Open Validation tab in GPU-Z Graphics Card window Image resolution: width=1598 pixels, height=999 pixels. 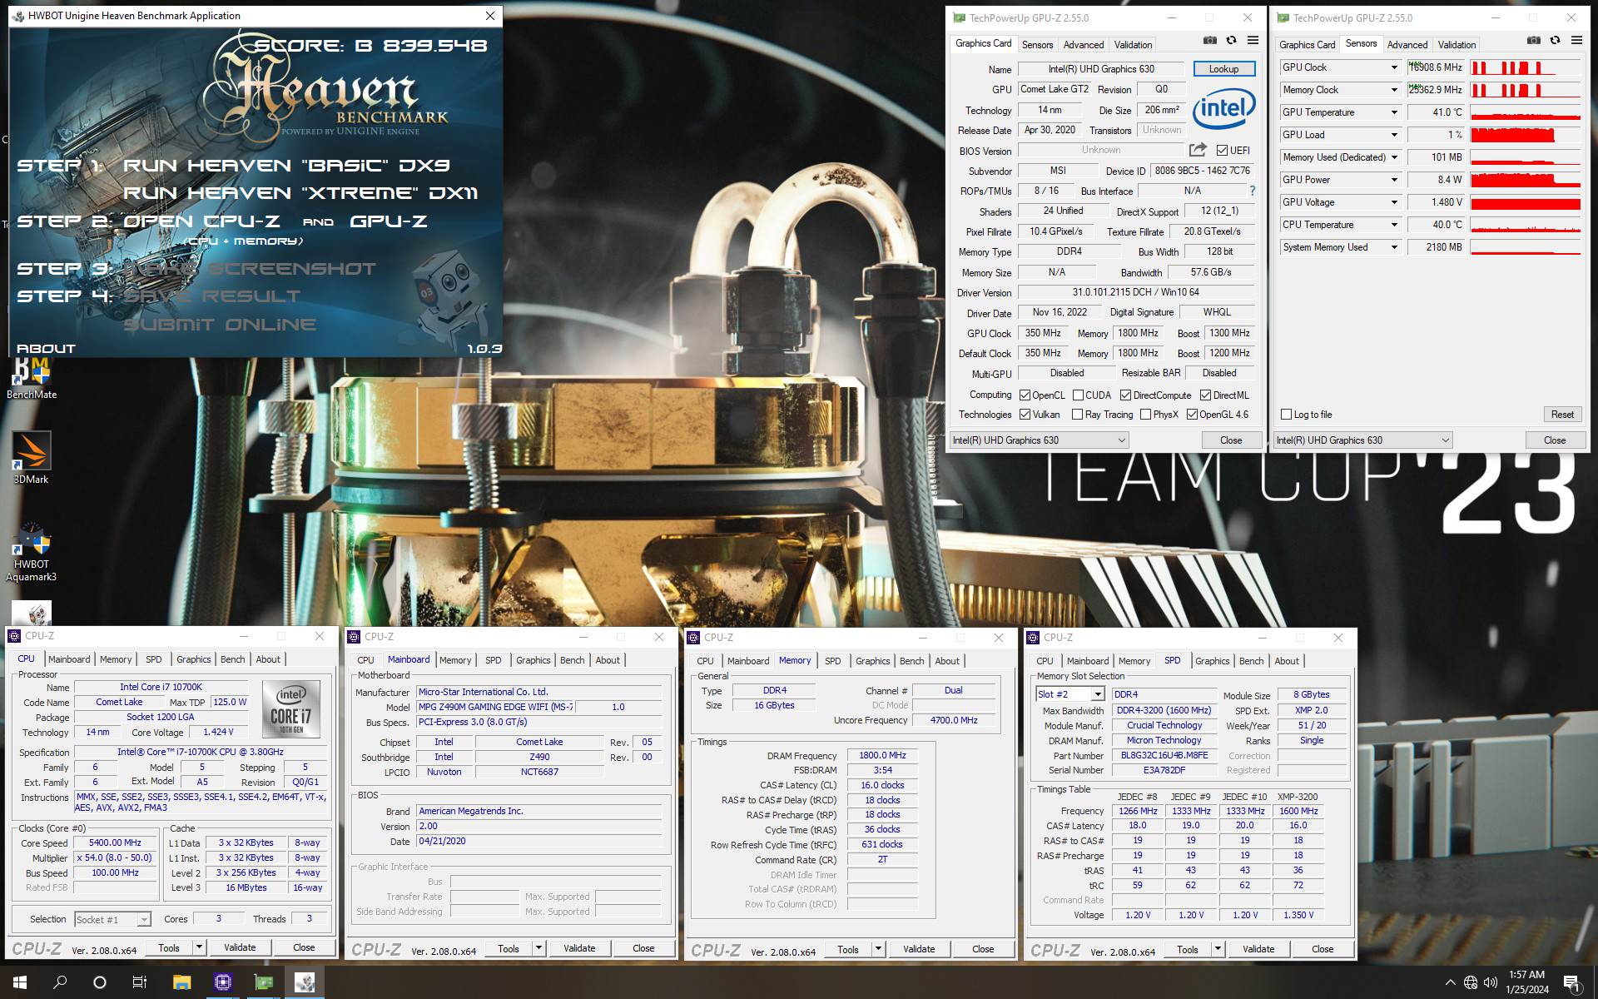click(1133, 45)
